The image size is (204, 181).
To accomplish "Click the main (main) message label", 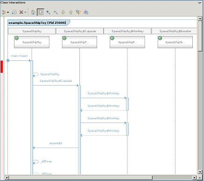I will pos(19,56).
